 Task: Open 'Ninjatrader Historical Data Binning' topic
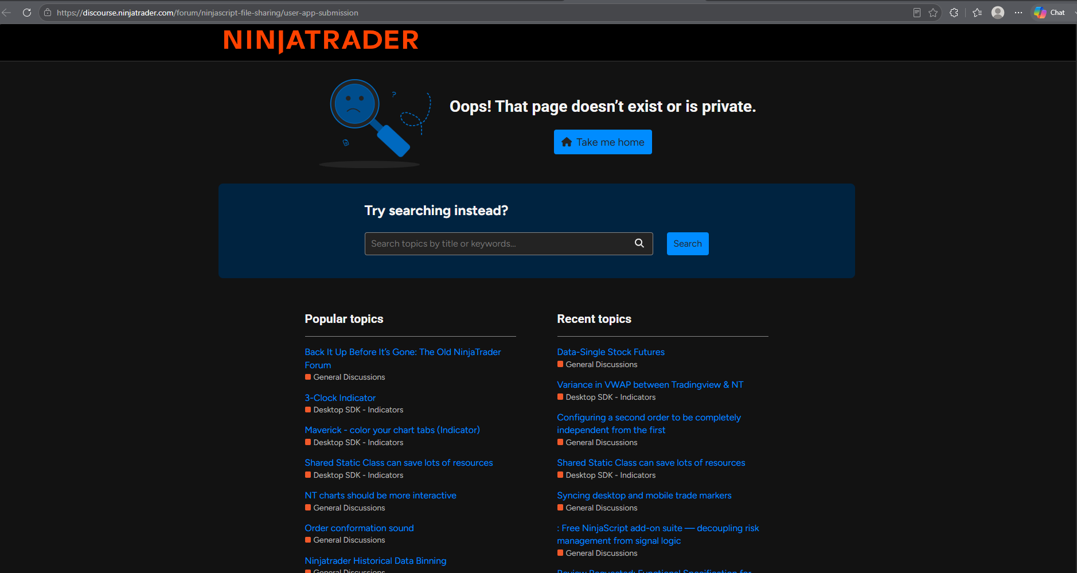coord(375,561)
